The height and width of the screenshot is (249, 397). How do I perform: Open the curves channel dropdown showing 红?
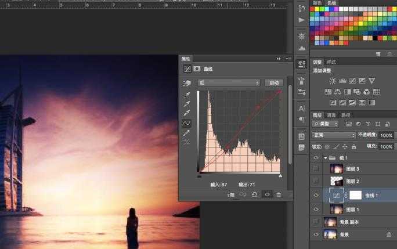tap(229, 83)
